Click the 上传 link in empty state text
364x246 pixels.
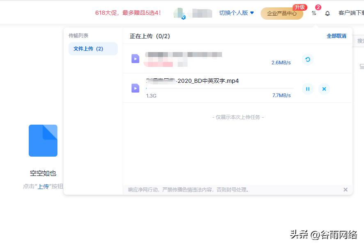tap(42, 186)
